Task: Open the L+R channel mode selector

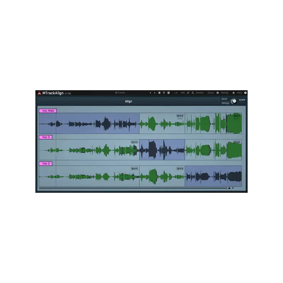Action: tap(176, 93)
